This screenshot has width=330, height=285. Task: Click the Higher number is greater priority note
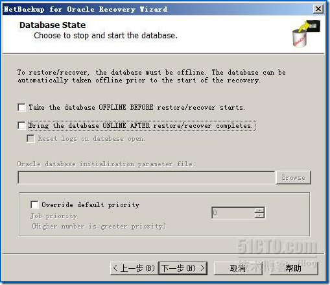pos(99,227)
